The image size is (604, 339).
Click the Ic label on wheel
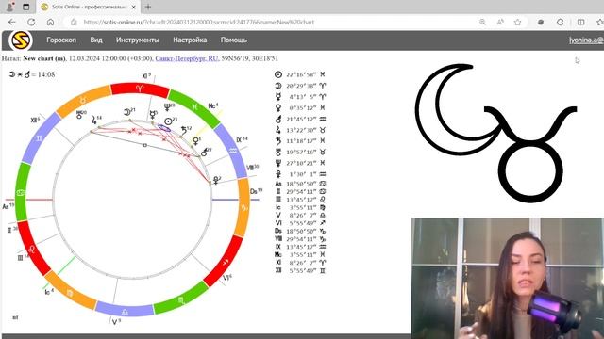(x=49, y=292)
